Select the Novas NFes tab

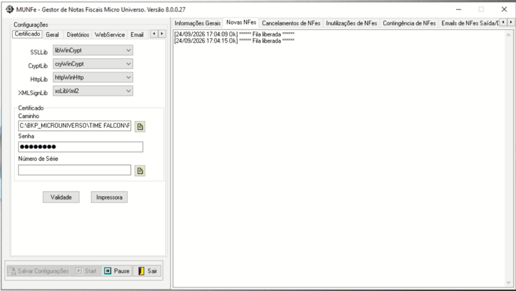[x=241, y=23]
